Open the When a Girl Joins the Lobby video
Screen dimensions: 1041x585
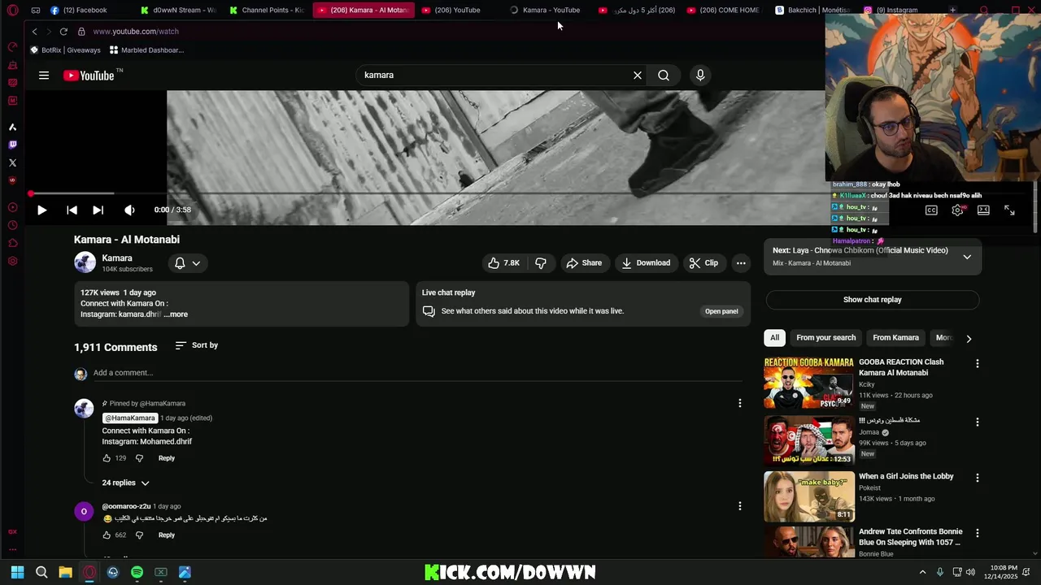tap(809, 496)
